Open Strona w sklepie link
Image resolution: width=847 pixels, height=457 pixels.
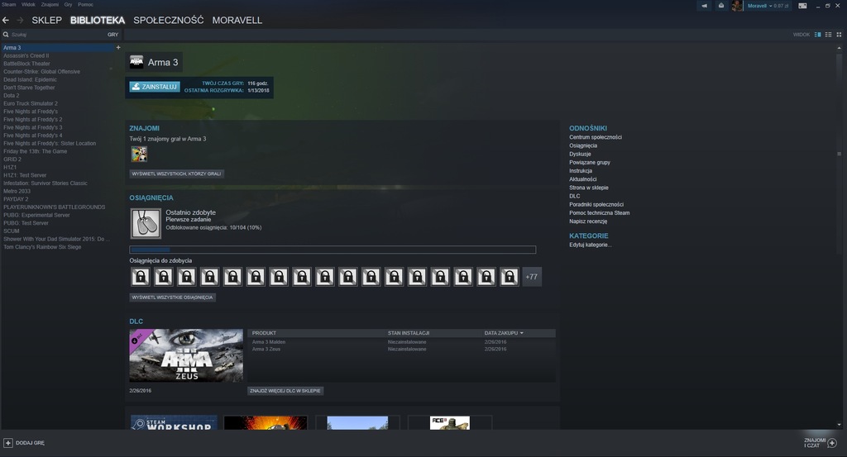[x=588, y=188]
